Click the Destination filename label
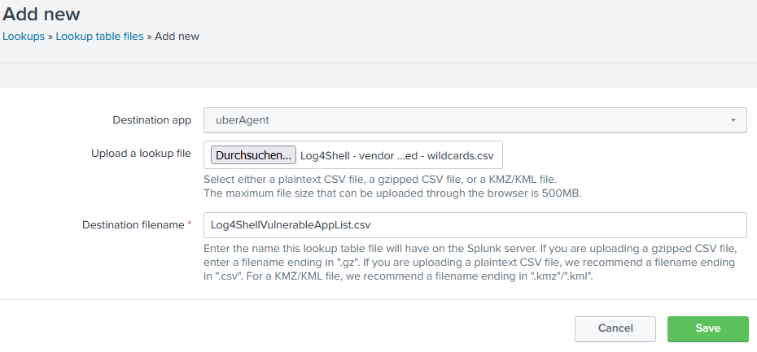 tap(133, 225)
